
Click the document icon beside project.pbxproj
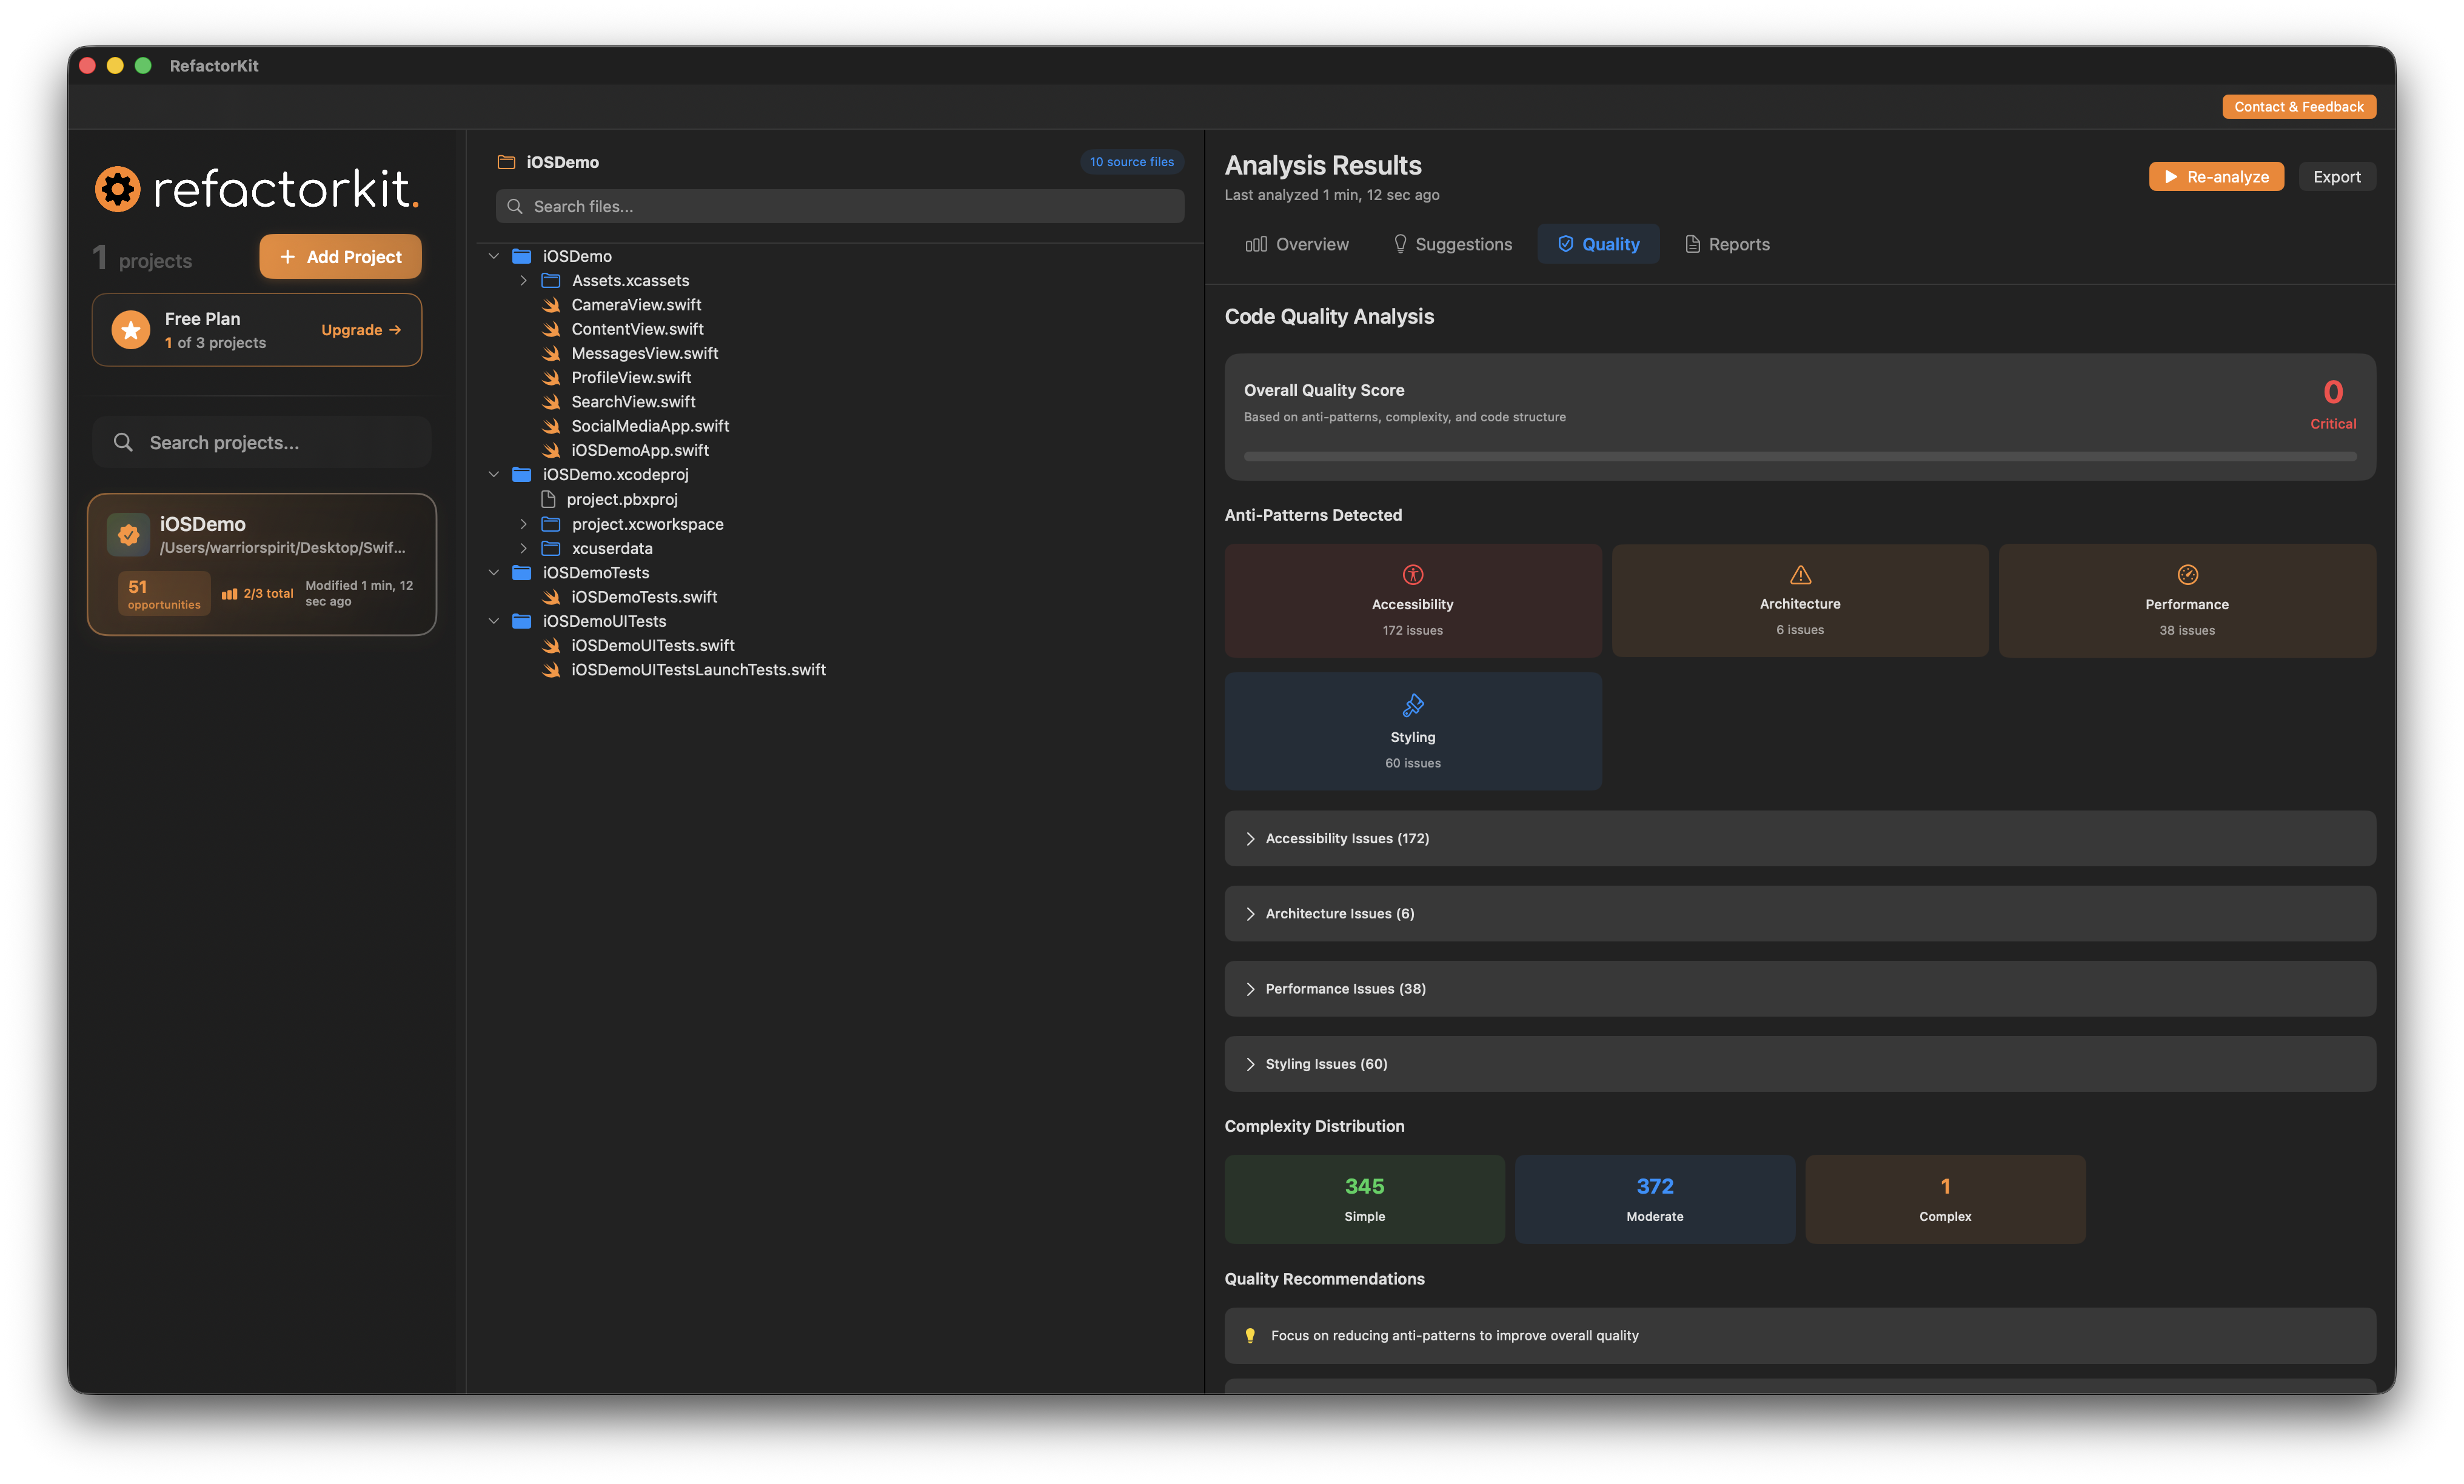[548, 499]
